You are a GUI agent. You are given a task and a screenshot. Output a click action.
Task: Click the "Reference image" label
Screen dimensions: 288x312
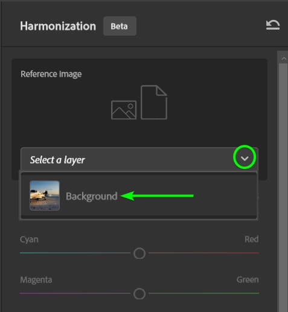click(51, 74)
